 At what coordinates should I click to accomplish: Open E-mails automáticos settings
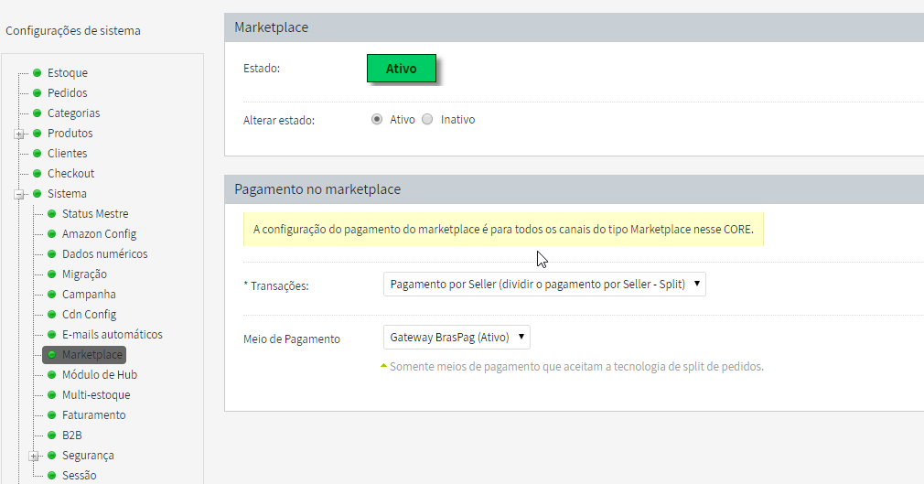(112, 334)
